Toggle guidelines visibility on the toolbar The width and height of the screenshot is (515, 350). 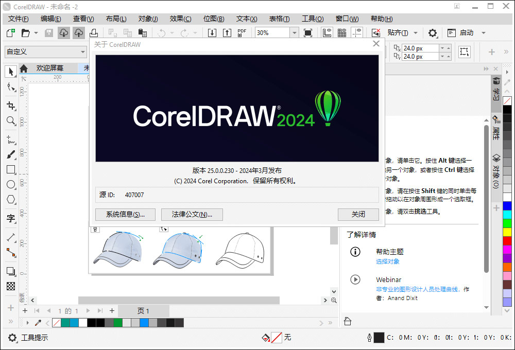(x=356, y=32)
